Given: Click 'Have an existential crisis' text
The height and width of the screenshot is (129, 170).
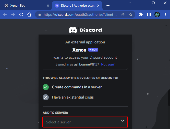Looking at the screenshot, I should (x=73, y=97).
